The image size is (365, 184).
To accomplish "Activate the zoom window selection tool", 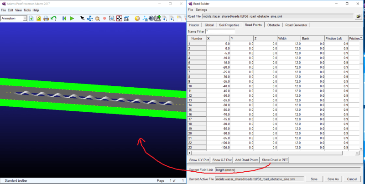I will point(112,18).
